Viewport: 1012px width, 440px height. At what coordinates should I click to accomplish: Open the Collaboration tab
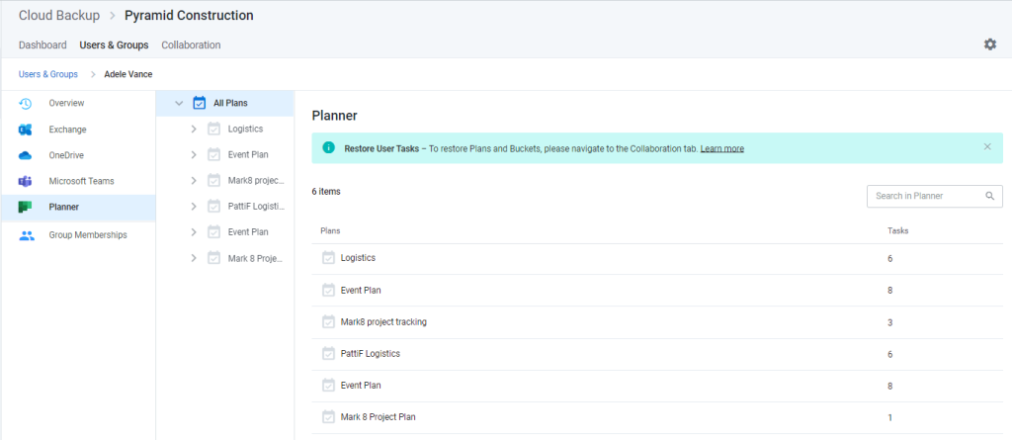[191, 45]
